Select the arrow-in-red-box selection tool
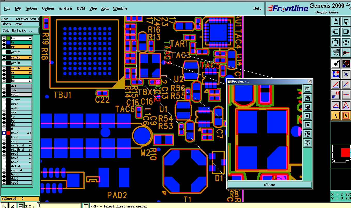 [x=346, y=115]
